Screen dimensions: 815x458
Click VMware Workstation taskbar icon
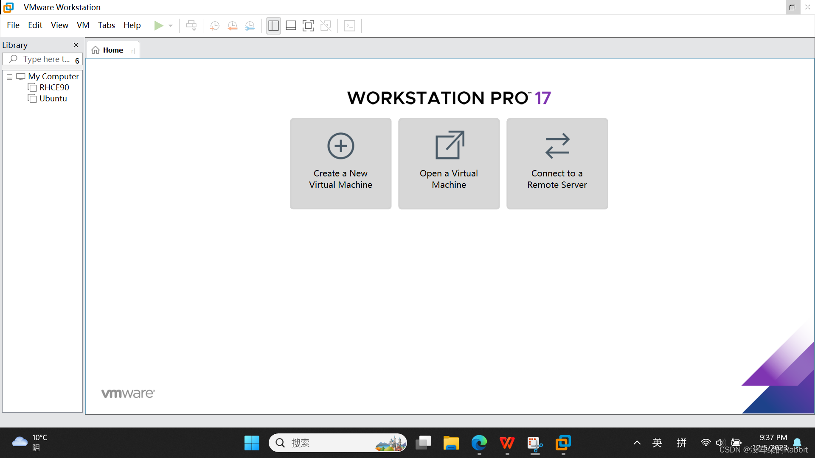click(563, 443)
